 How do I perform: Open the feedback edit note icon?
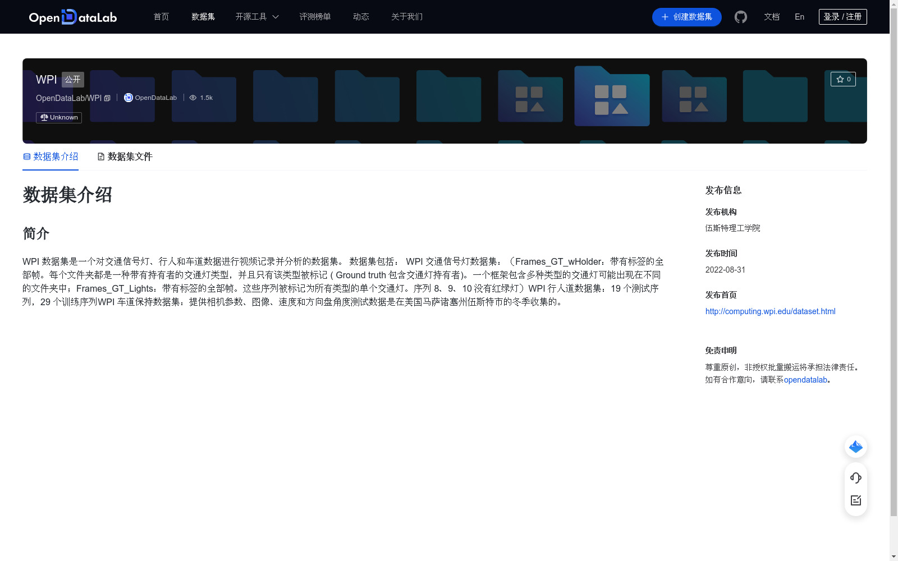(x=856, y=500)
